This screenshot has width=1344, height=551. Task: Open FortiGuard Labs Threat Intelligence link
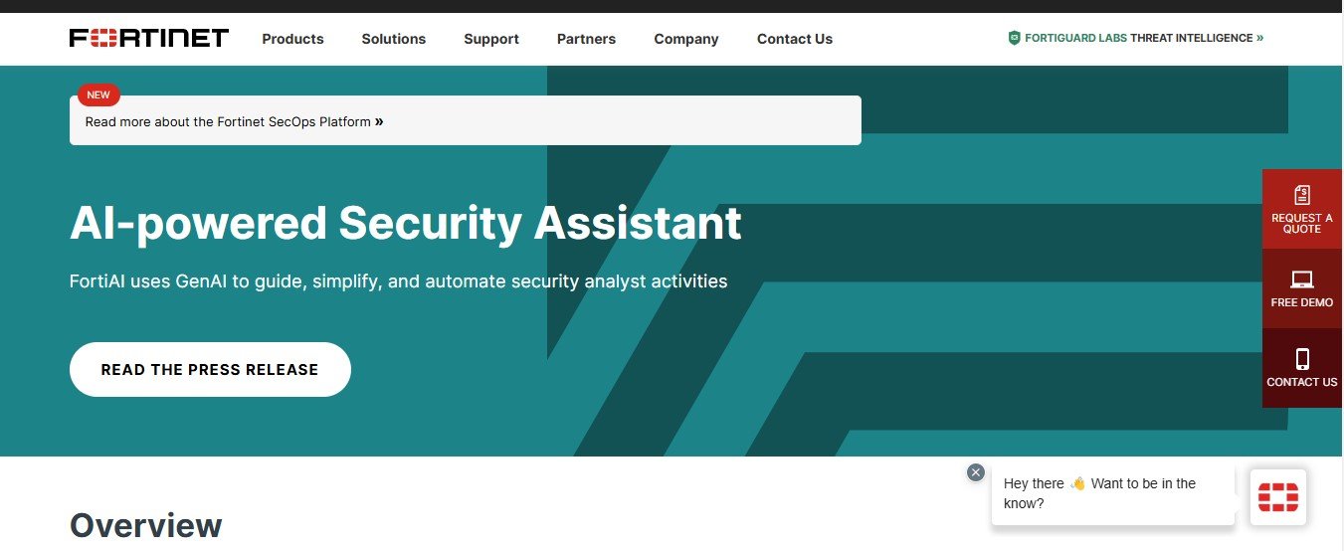(1137, 38)
